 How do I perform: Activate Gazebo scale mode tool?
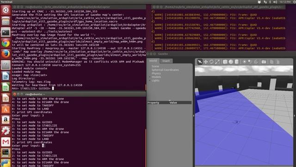217,62
